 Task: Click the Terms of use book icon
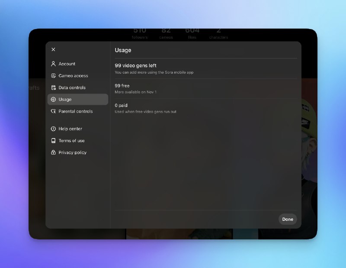53,141
